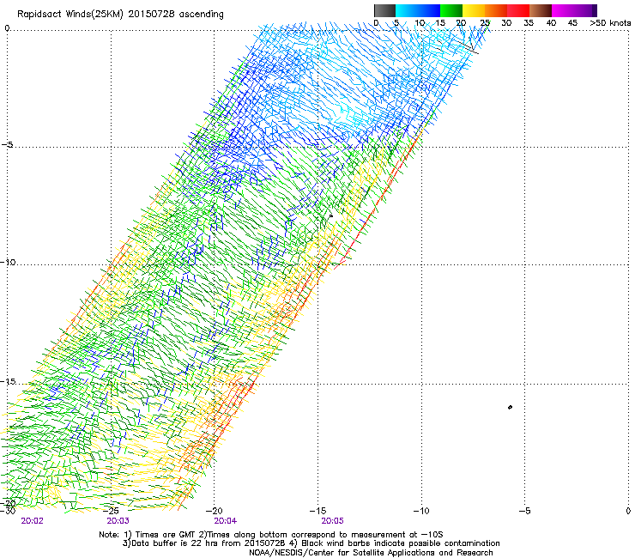Select the gray 0-5 knots color swatch
The image size is (635, 558).
tap(384, 10)
